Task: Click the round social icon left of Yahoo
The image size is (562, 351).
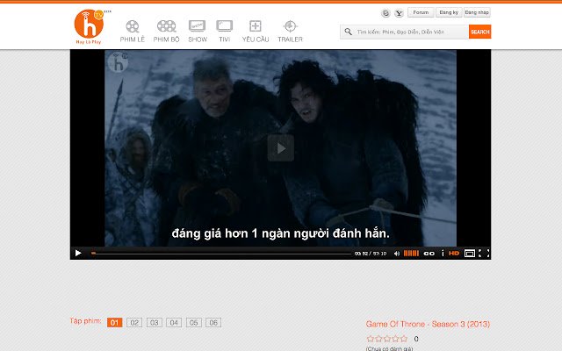Action: tap(385, 13)
